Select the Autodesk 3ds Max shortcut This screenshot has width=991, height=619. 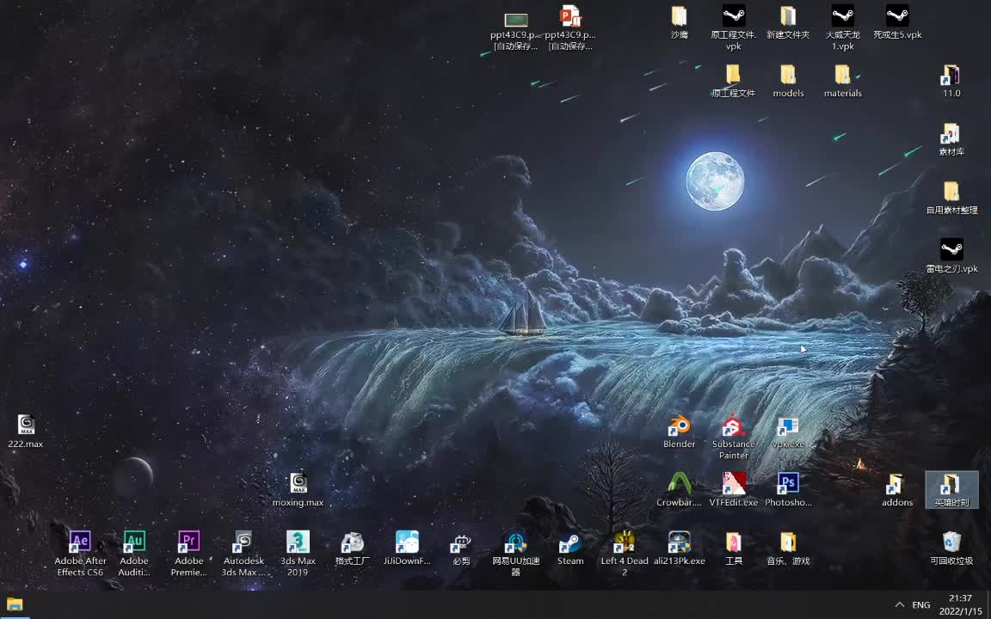point(243,553)
